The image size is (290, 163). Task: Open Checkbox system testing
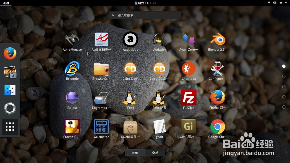pyautogui.click(x=188, y=71)
